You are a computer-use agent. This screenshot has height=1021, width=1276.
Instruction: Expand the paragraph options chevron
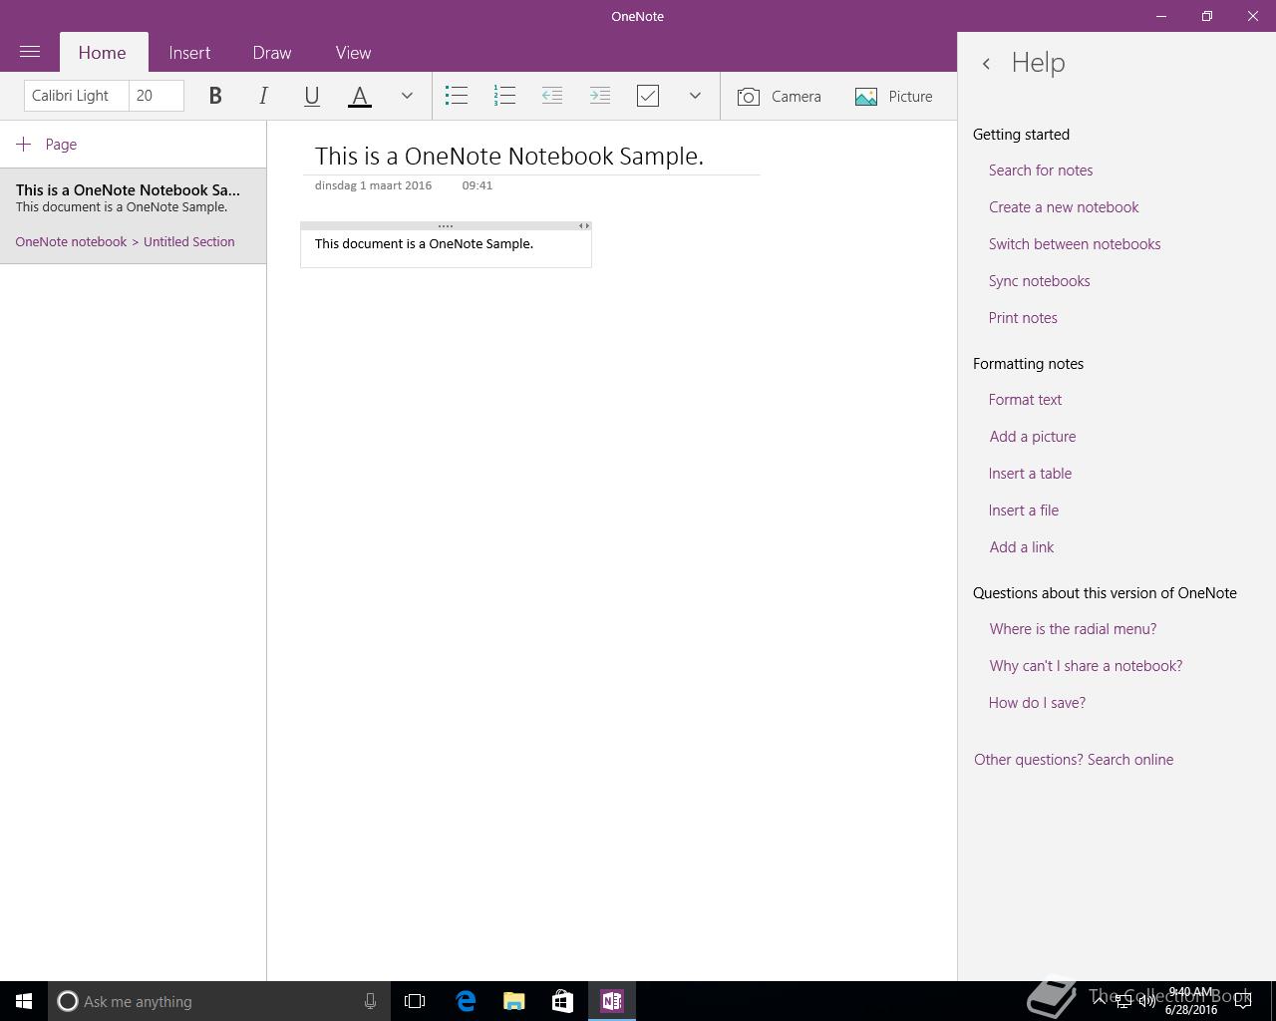695,96
